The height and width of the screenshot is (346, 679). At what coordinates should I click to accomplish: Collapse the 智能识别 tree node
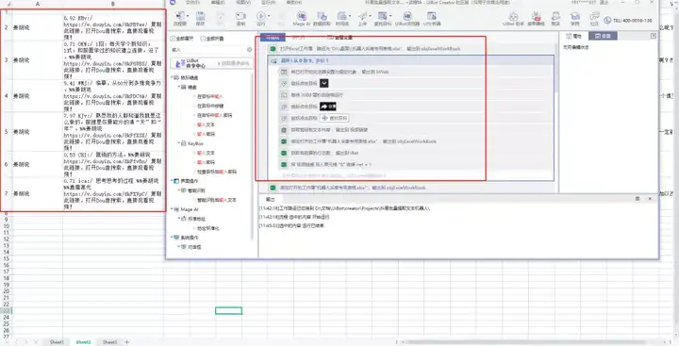(x=179, y=190)
